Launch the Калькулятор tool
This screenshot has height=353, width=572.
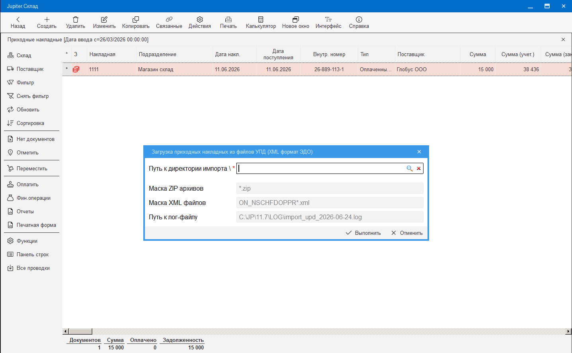coord(261,23)
